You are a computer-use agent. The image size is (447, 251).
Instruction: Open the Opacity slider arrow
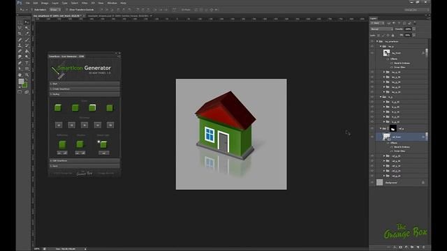[414, 29]
